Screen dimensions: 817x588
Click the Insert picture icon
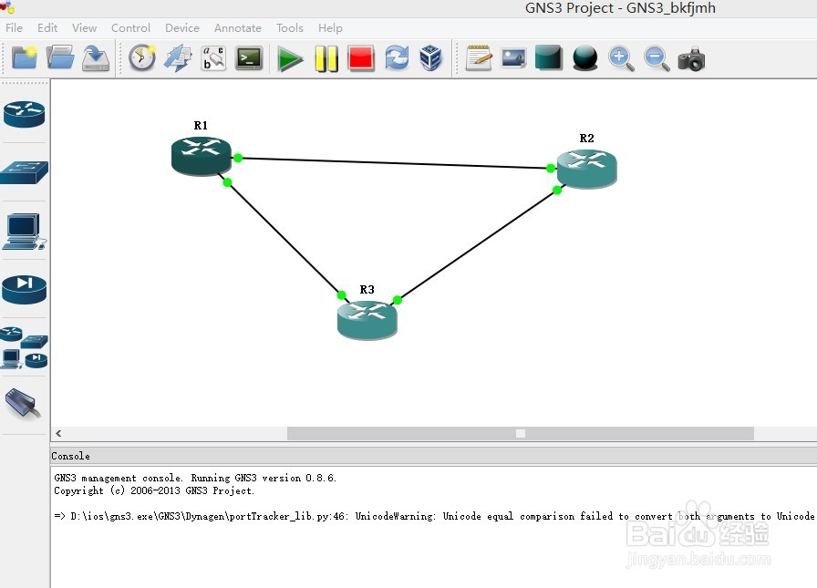pyautogui.click(x=513, y=57)
